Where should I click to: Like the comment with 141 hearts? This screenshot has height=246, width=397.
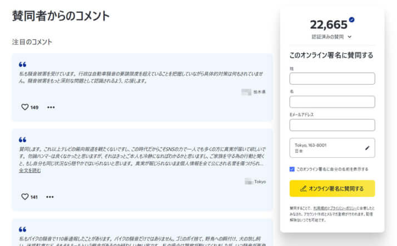(x=25, y=197)
